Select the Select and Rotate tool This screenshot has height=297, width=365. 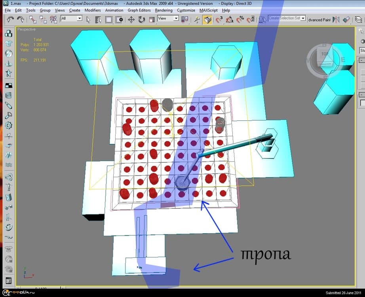tap(141, 19)
